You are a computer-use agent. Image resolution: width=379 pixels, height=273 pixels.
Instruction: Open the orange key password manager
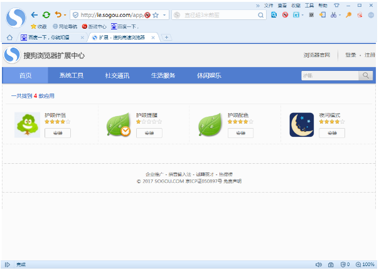point(348,15)
